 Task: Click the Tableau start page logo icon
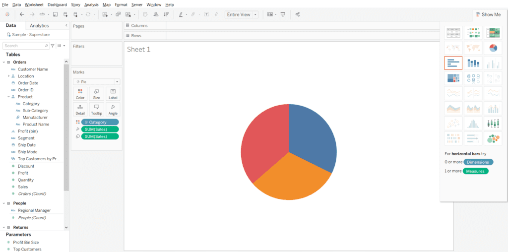click(x=7, y=14)
